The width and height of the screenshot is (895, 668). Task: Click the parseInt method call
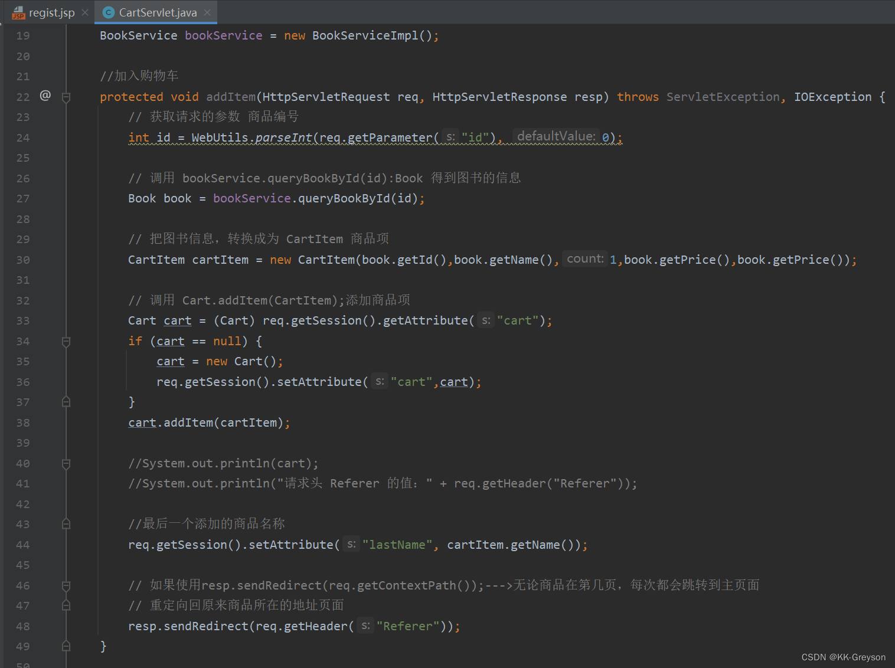[283, 137]
